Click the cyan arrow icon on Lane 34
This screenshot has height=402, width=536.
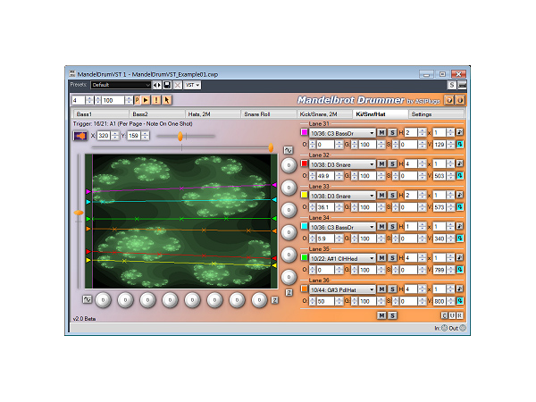460,239
